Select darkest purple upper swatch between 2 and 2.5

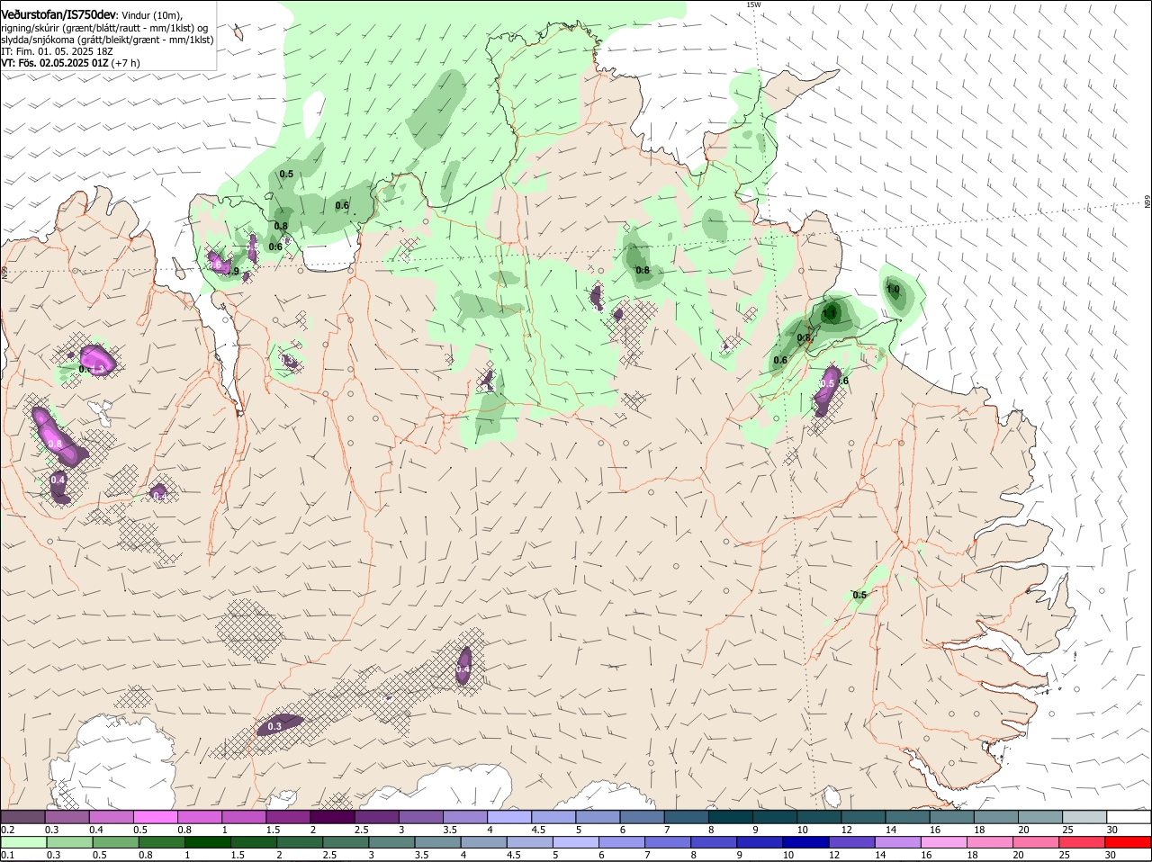coord(332,816)
